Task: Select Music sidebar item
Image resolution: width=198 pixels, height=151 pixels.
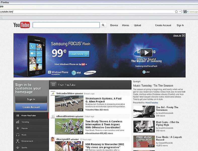Action: (31, 135)
